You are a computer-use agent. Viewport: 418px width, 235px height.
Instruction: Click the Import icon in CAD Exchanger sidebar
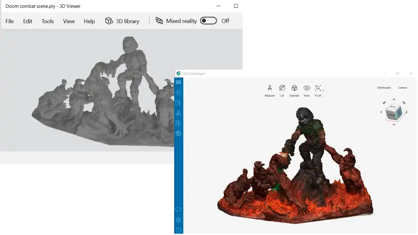click(179, 92)
